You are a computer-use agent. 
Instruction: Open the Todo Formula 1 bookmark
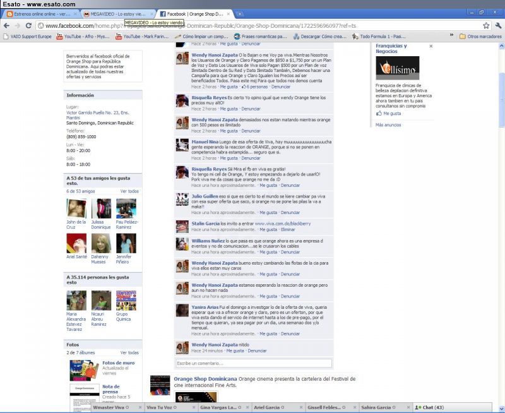click(x=379, y=37)
